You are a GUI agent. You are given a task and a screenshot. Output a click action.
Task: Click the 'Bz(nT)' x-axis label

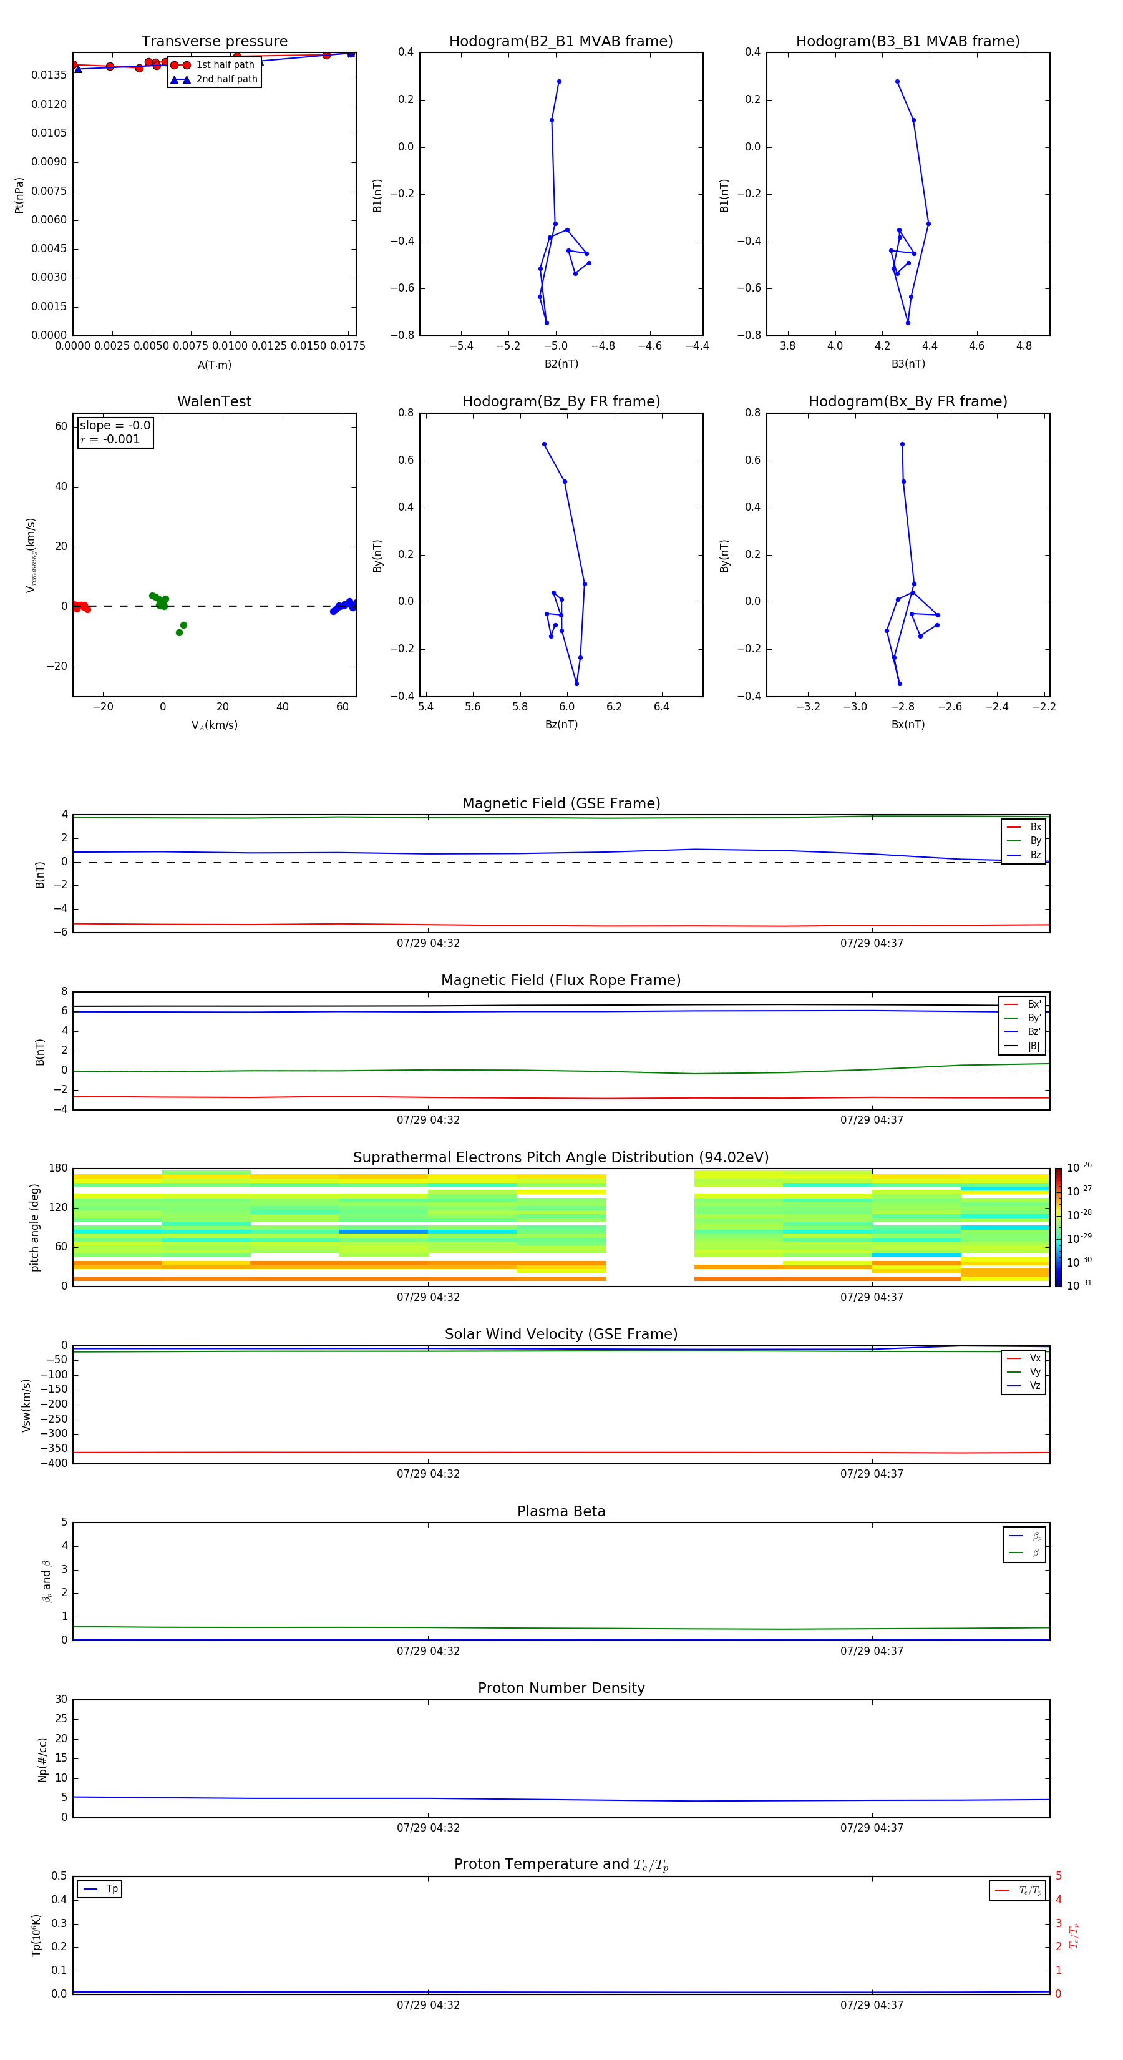tap(561, 725)
